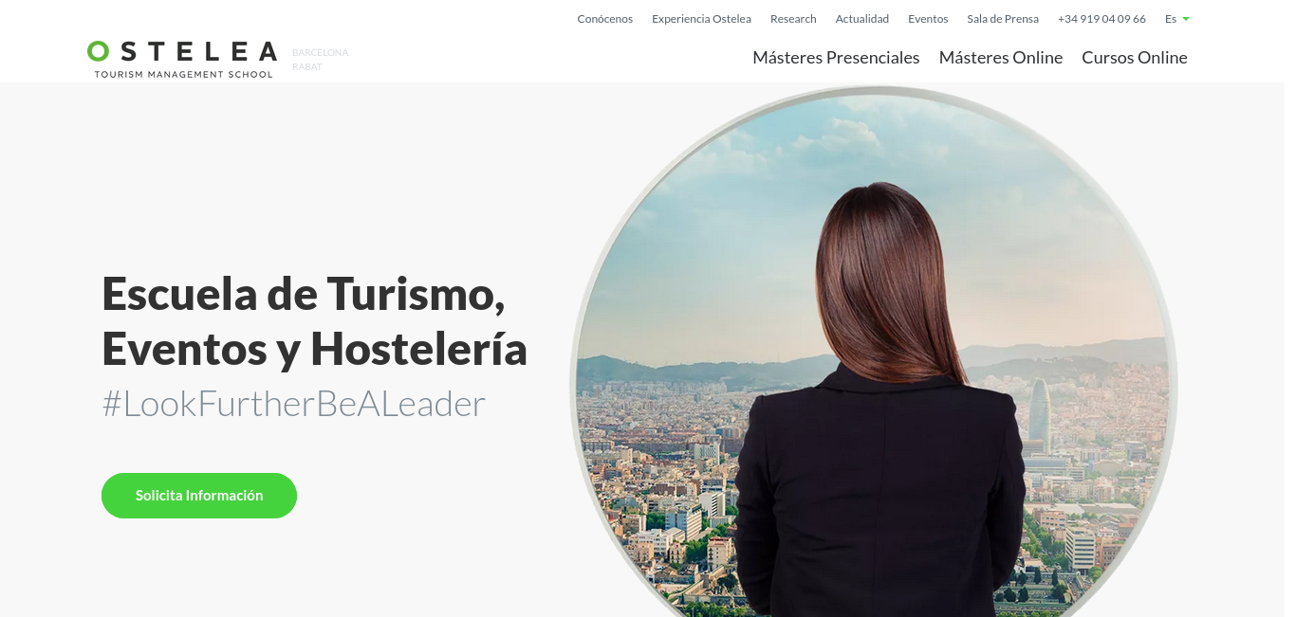Click the OSTELEA wordmark in header
The width and height of the screenshot is (1296, 617).
[182, 51]
